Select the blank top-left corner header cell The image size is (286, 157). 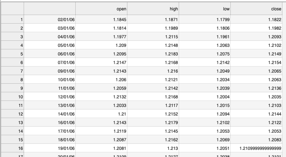click(x=13, y=9)
